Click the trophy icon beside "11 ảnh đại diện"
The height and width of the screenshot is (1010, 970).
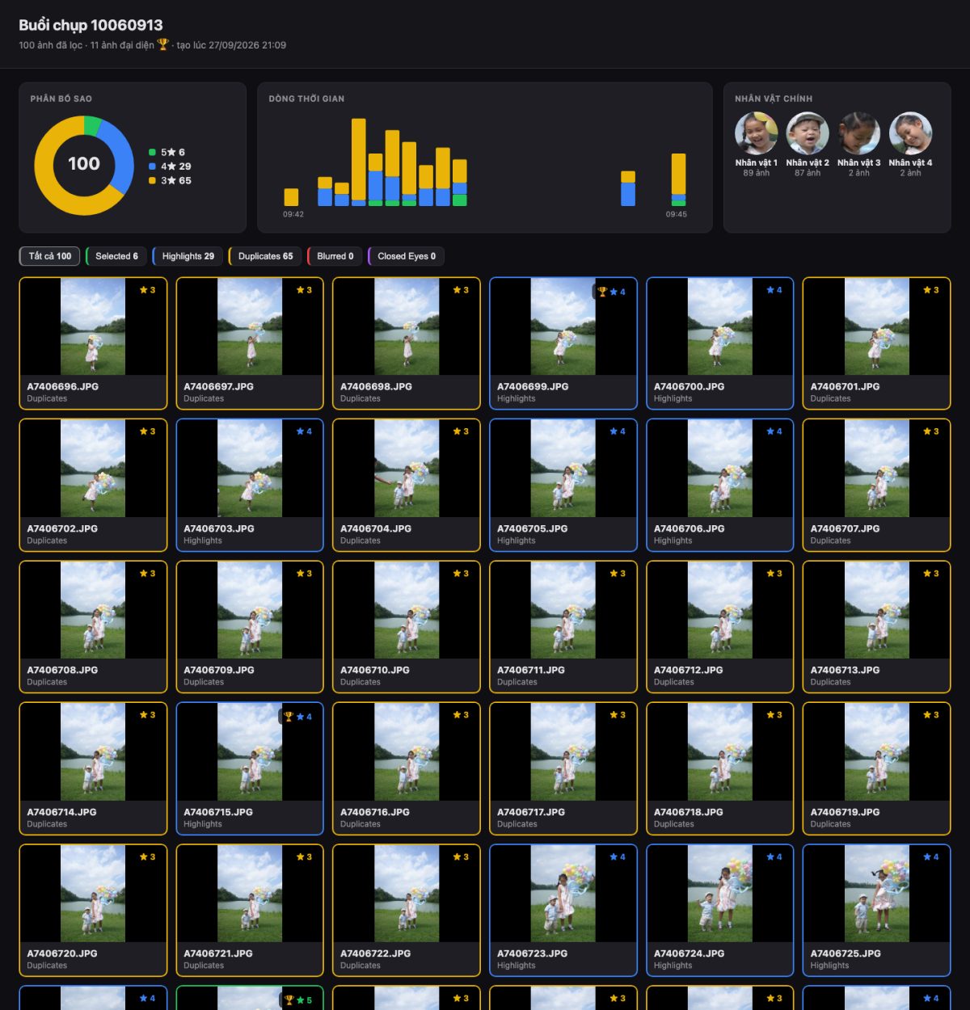pyautogui.click(x=162, y=44)
